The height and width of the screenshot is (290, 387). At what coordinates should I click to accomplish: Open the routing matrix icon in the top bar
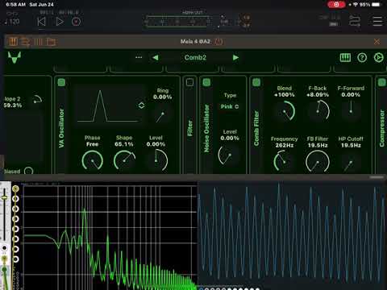click(355, 21)
